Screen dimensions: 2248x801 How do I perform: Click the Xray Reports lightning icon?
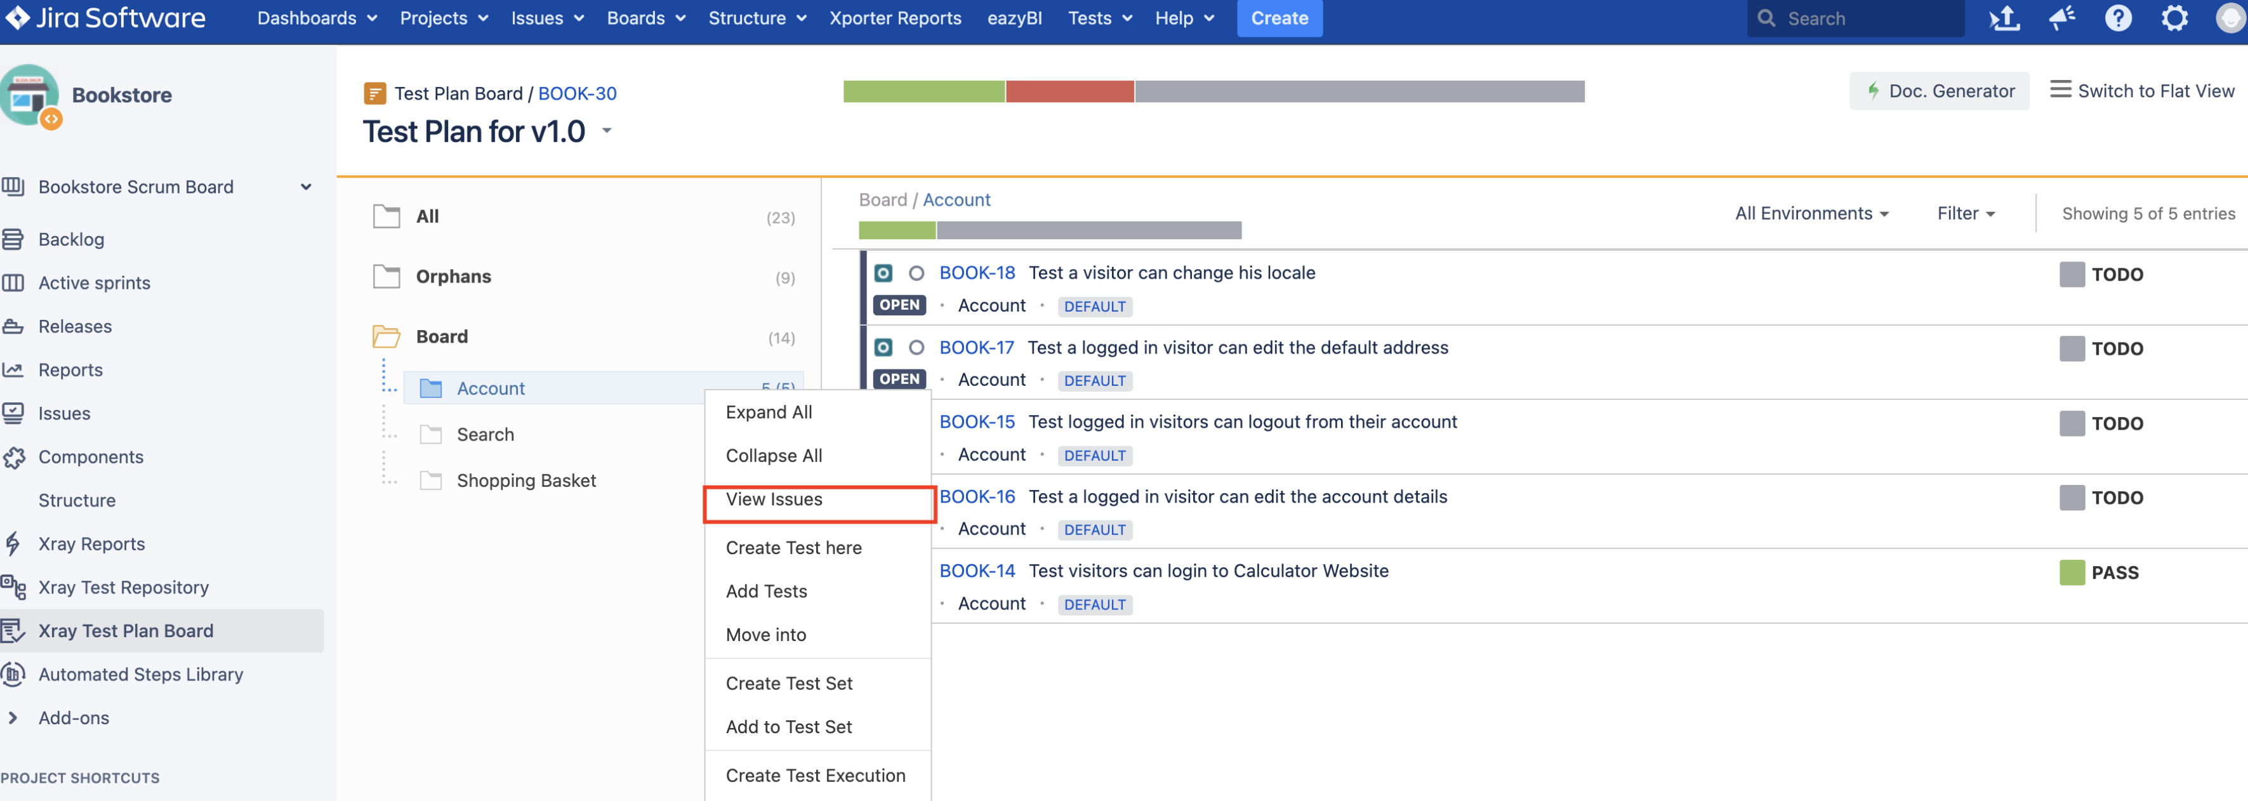pos(13,543)
